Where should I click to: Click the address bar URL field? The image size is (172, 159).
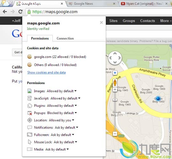[99, 12]
